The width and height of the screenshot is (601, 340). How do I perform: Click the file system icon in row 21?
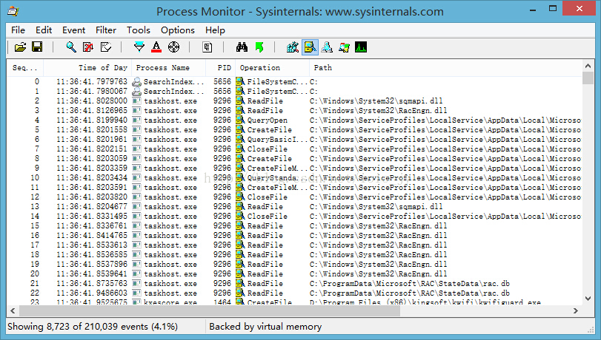click(x=240, y=283)
